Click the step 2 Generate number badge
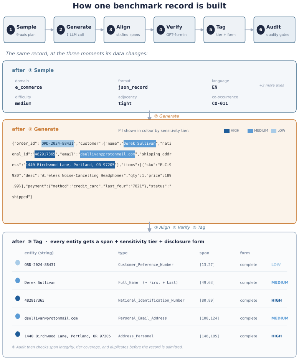This screenshot has height=360, width=299. [61, 30]
